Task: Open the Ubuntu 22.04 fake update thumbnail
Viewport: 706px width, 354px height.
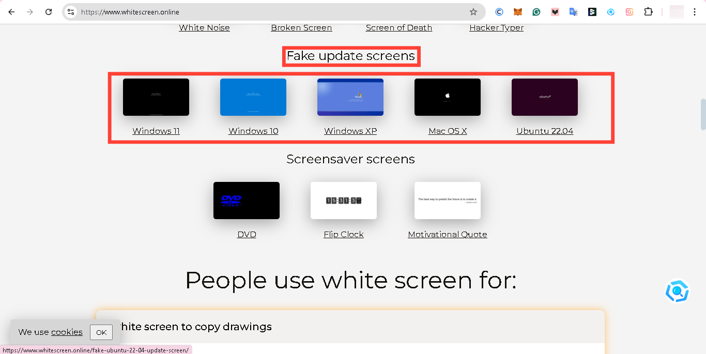Action: [x=545, y=97]
